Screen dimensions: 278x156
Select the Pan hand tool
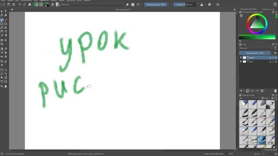[6, 86]
